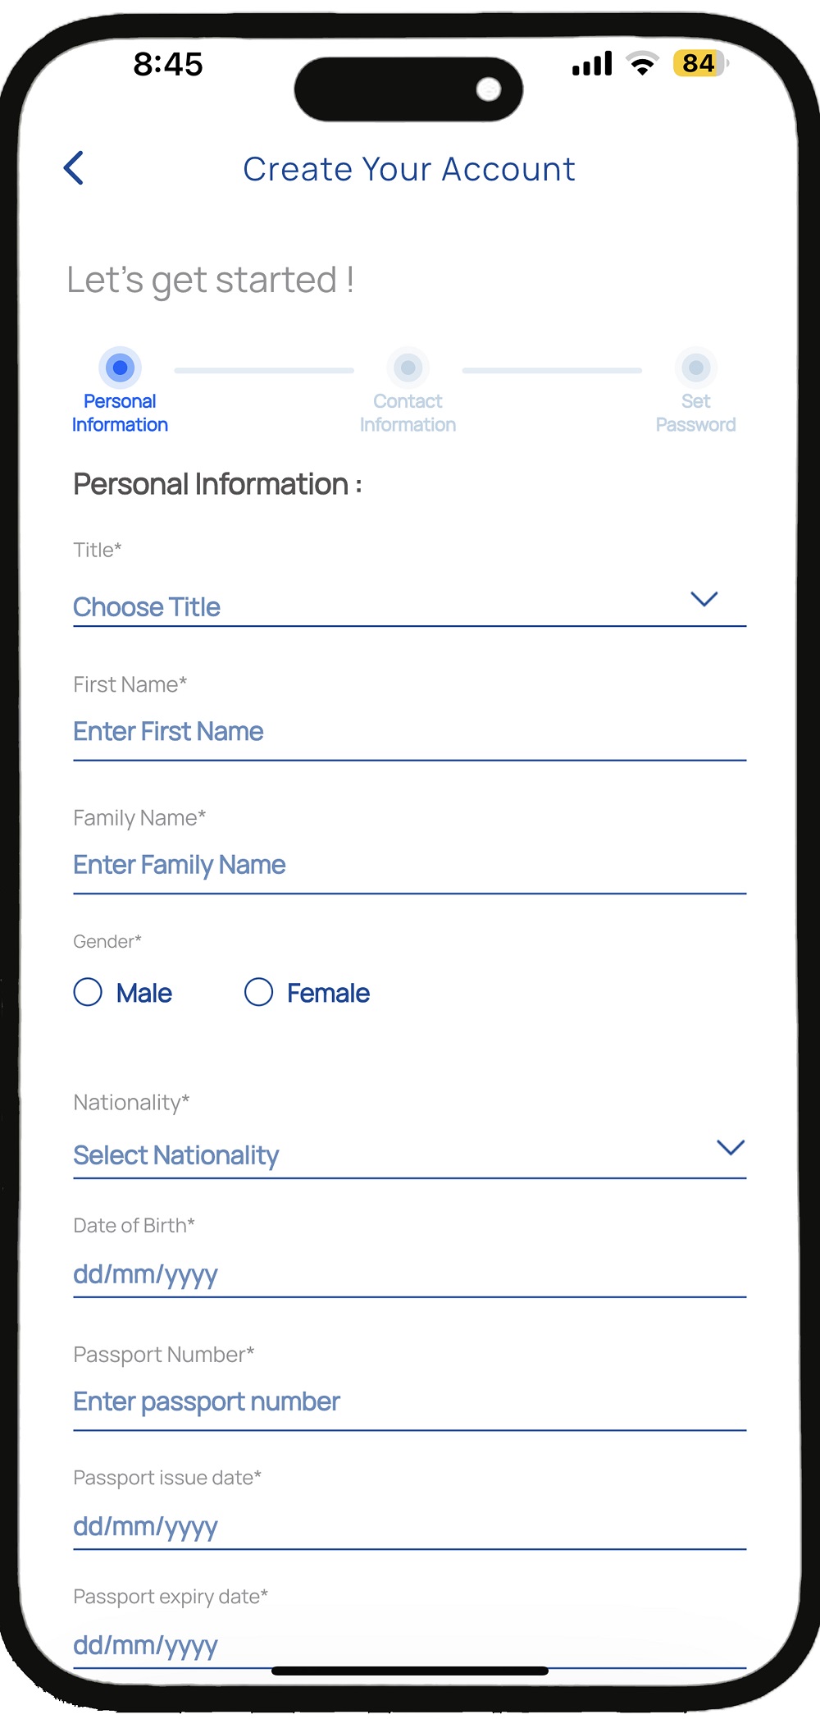Tap the Let's get started heading
This screenshot has height=1719, width=820.
click(211, 280)
